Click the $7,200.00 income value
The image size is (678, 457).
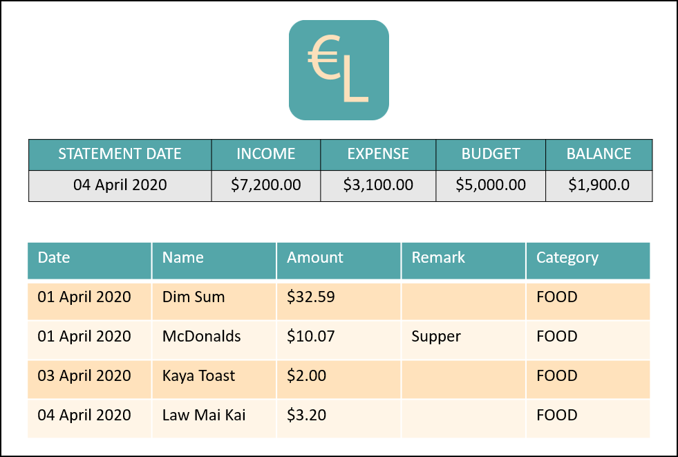click(x=266, y=185)
